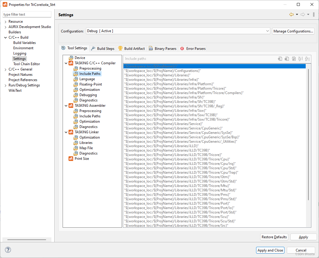Viewport: 319px width, 258px height.
Task: Expand the Run/Debug Settings section
Action: [x=5, y=85]
